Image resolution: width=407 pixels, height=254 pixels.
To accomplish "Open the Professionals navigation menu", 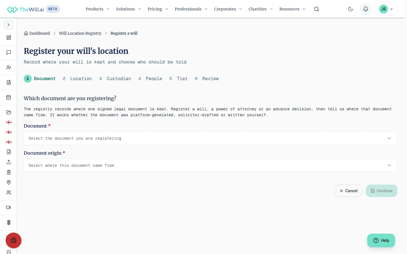I will pos(191,9).
